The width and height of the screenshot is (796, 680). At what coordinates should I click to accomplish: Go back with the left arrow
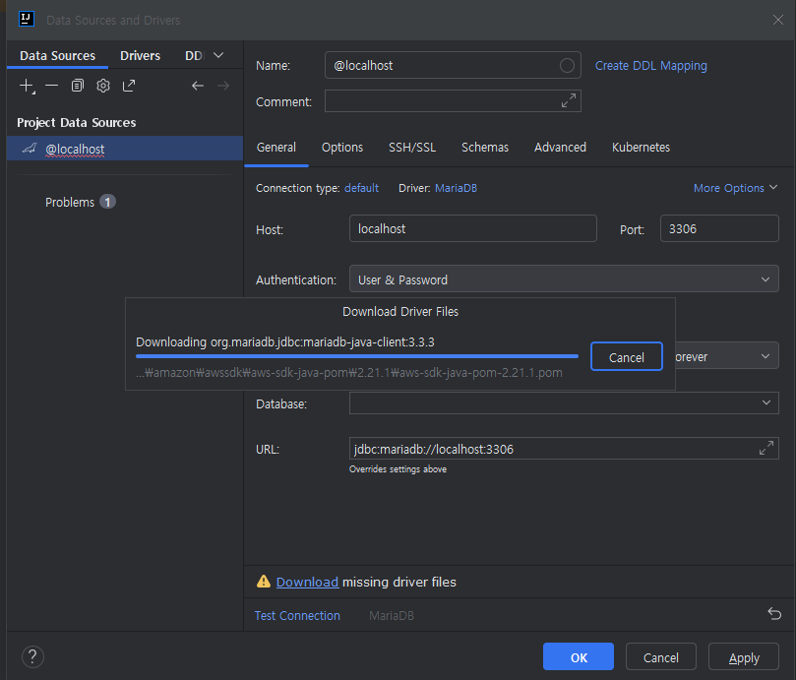198,86
